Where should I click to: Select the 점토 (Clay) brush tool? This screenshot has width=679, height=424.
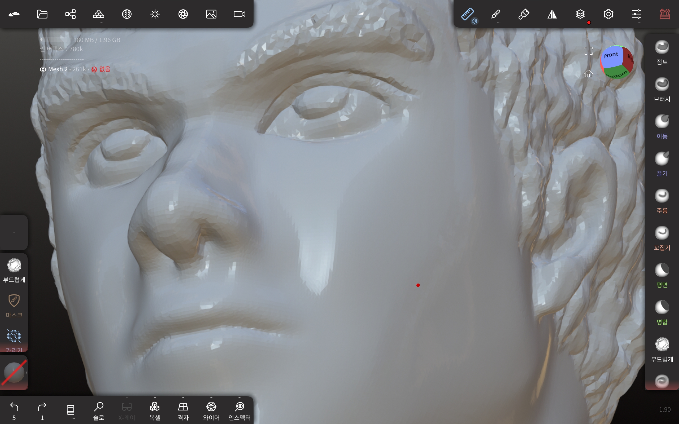[x=661, y=47]
